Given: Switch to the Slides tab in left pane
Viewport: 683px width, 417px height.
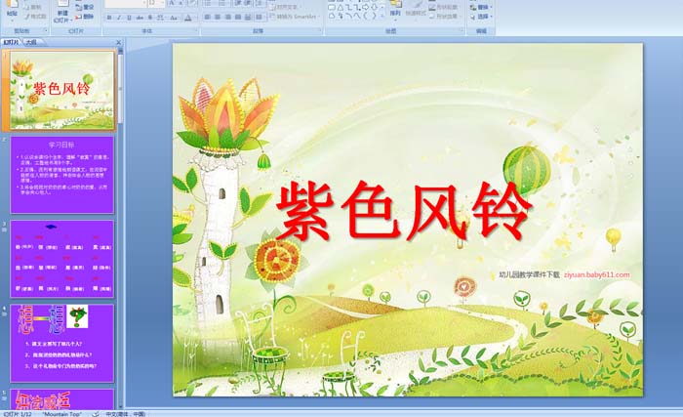Looking at the screenshot, I should point(12,42).
